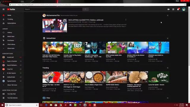Play Potatoes You Suck at Cooking video
This screenshot has height=107, width=190.
coord(138,77)
